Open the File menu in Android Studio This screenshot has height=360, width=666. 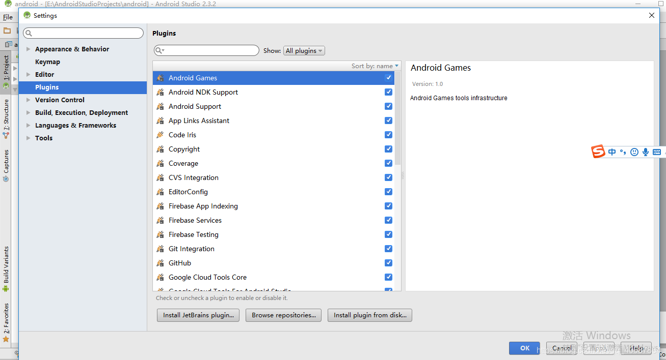click(8, 17)
